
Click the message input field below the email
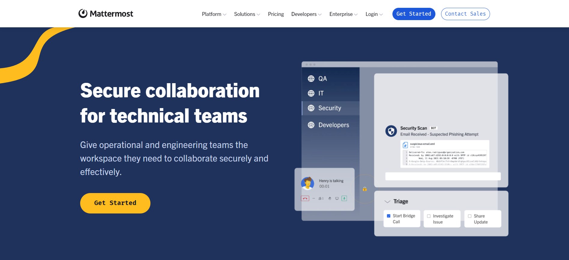pyautogui.click(x=443, y=176)
